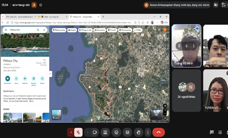228x138 pixels.
Task: Click the Maps search magnifier icon
Action: 38,30
